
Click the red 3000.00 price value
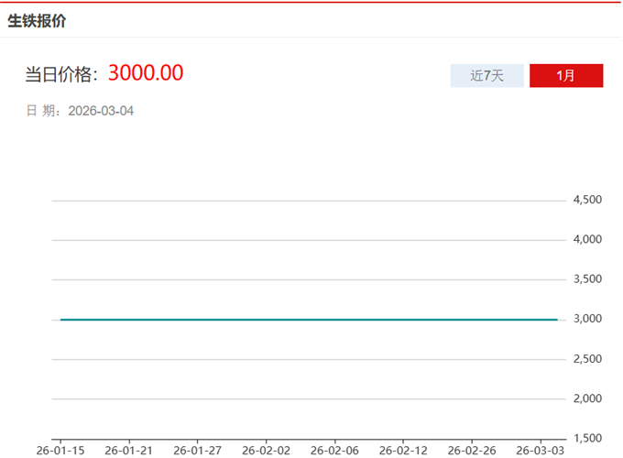pos(146,73)
